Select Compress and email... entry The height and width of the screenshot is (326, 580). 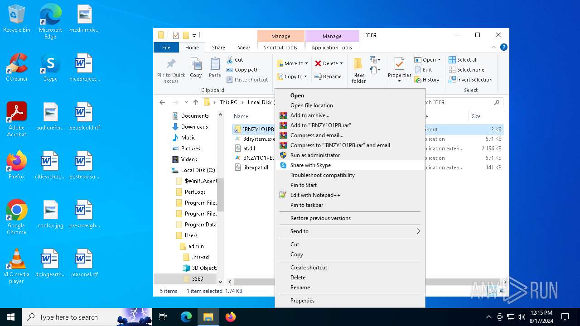350,135
